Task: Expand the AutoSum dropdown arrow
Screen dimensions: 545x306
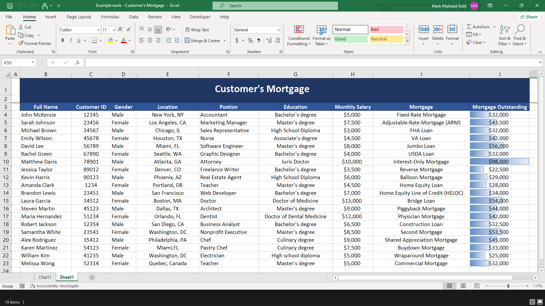Action: click(494, 27)
